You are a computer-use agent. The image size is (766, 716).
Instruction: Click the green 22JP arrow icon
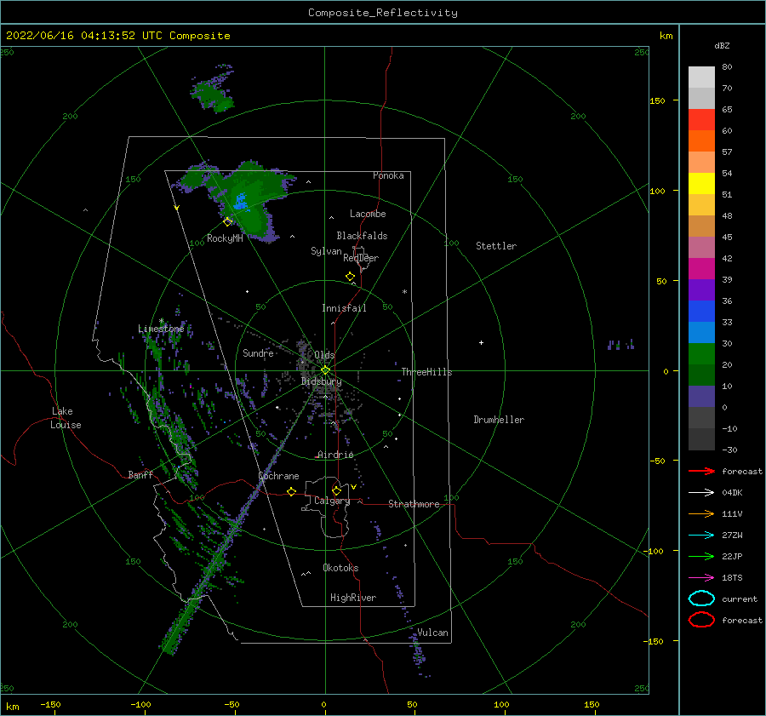click(701, 556)
